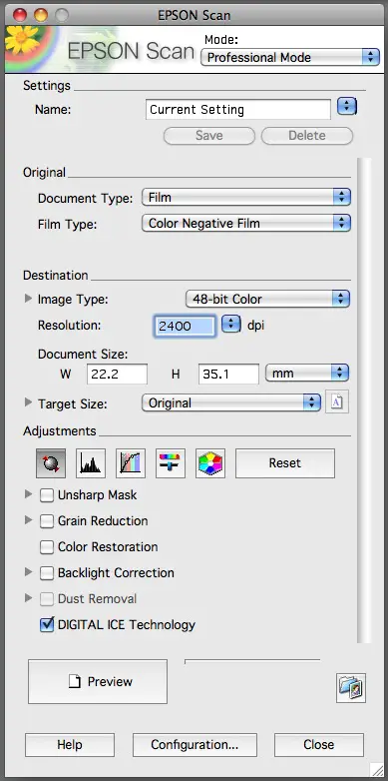Click the Preview button

pos(98,681)
